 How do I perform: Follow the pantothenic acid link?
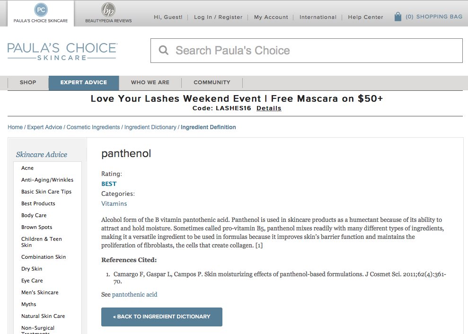click(134, 295)
